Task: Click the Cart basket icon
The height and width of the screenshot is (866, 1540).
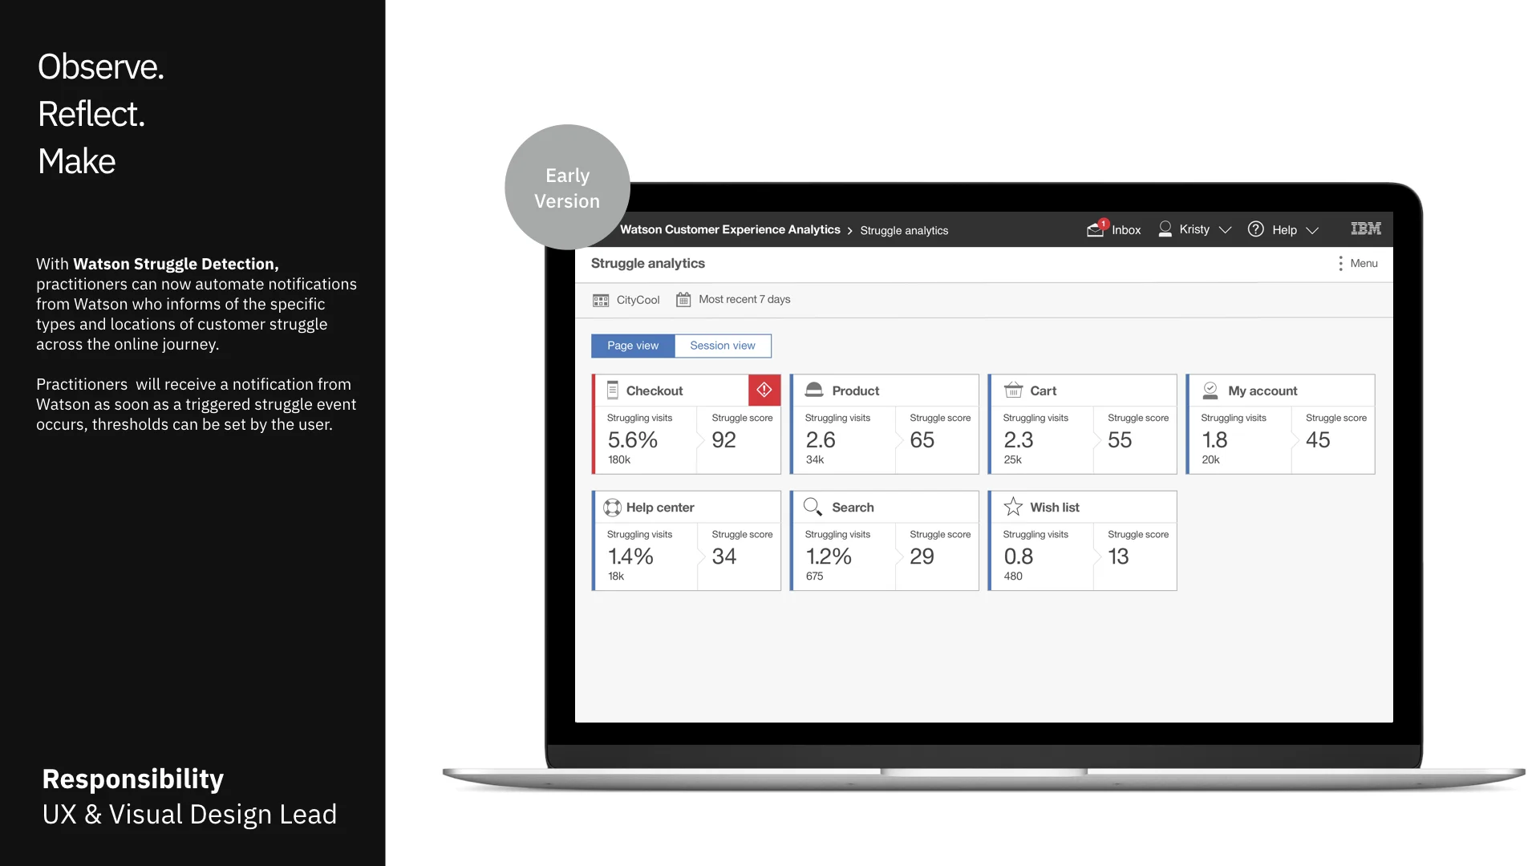Action: click(1013, 391)
